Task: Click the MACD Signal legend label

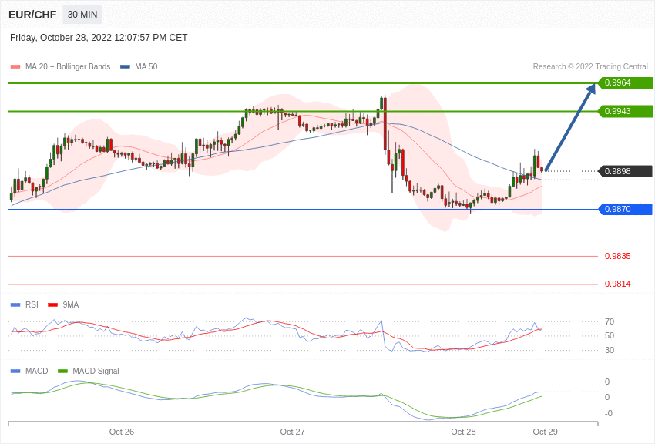Action: tap(96, 371)
